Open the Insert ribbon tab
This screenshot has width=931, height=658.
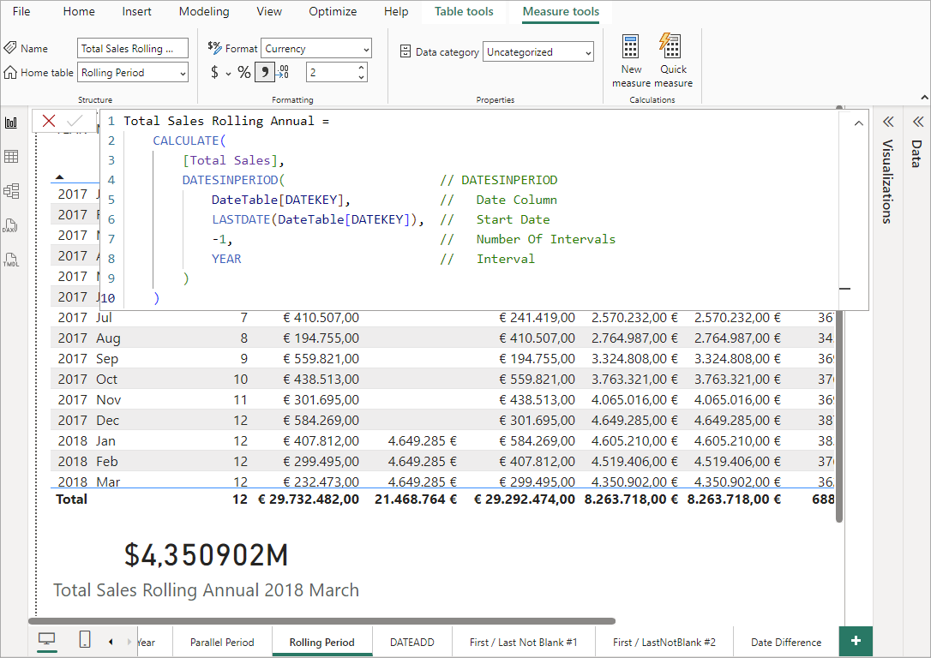(x=136, y=11)
